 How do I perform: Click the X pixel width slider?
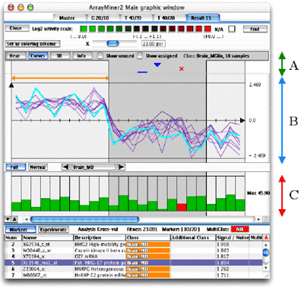(x=113, y=43)
